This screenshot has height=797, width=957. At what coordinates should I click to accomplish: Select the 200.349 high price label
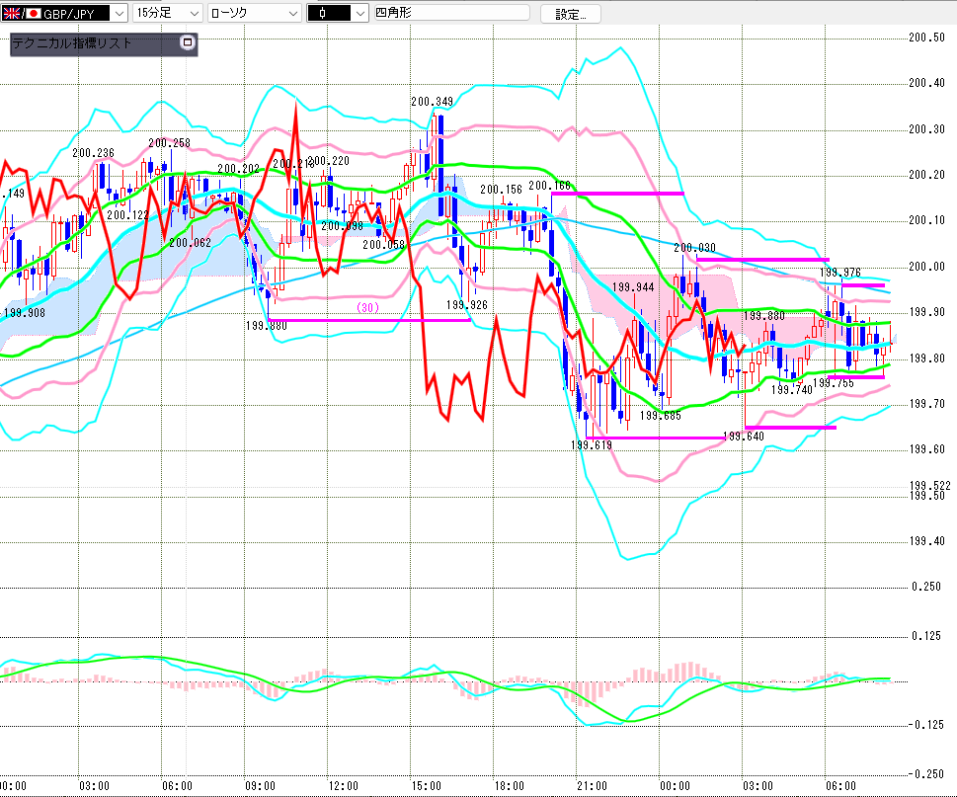click(x=433, y=101)
